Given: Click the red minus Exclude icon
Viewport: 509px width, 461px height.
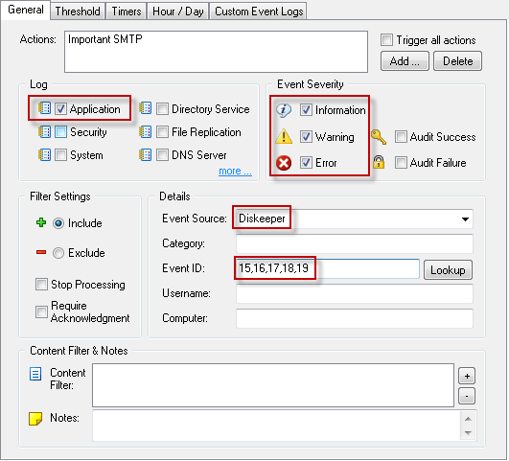Looking at the screenshot, I should (x=41, y=252).
